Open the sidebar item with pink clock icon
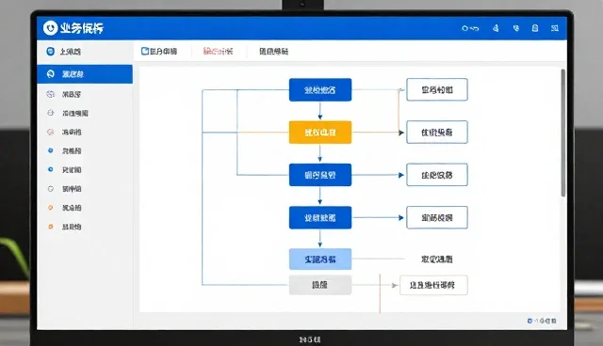 point(85,132)
